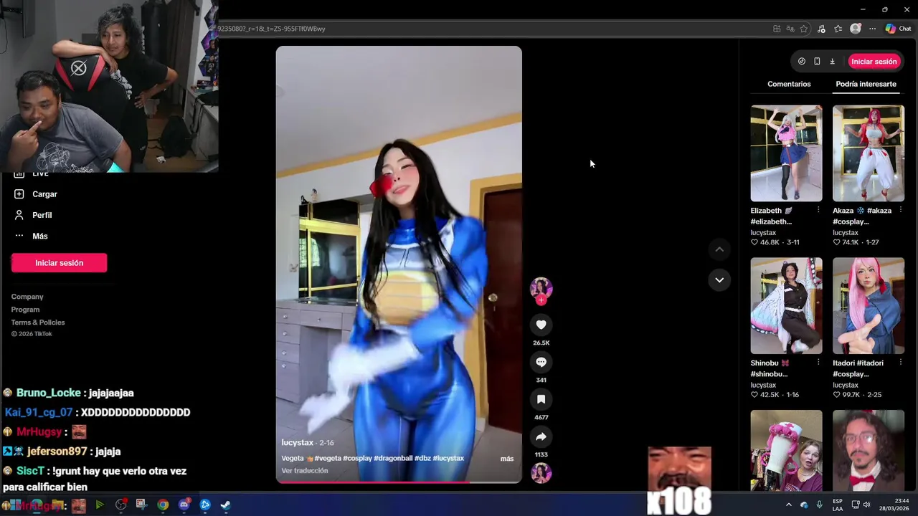This screenshot has height=516, width=918.
Task: Open the options menu for Itadori video
Action: (x=900, y=363)
